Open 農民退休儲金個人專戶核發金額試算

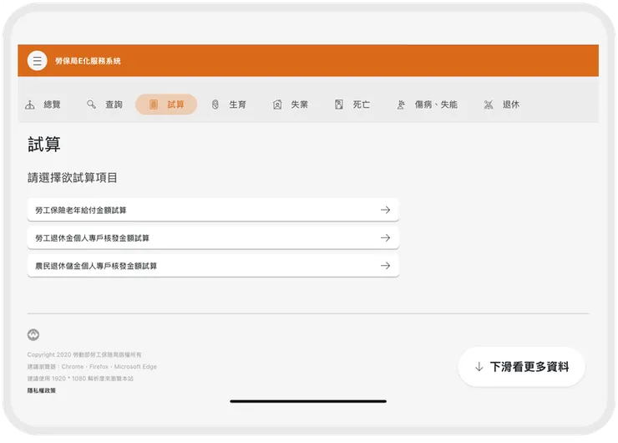213,266
